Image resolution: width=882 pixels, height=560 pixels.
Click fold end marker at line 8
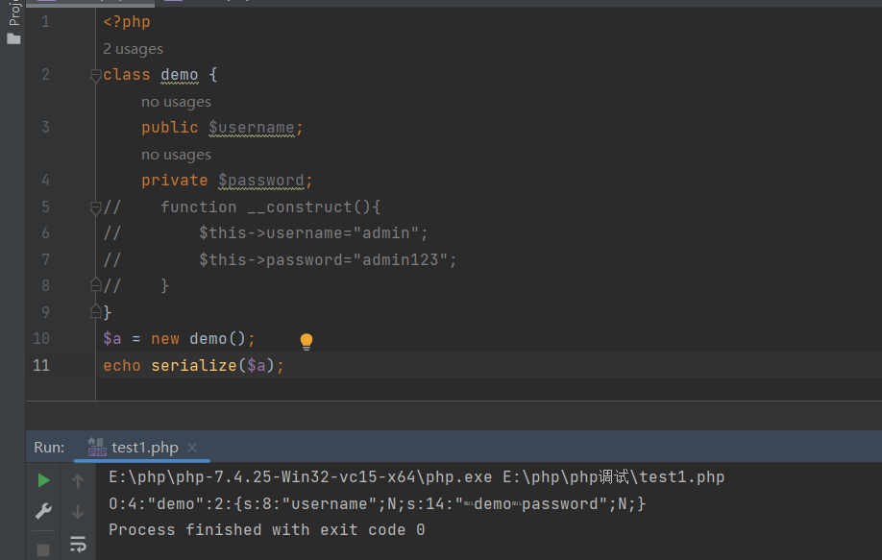95,285
